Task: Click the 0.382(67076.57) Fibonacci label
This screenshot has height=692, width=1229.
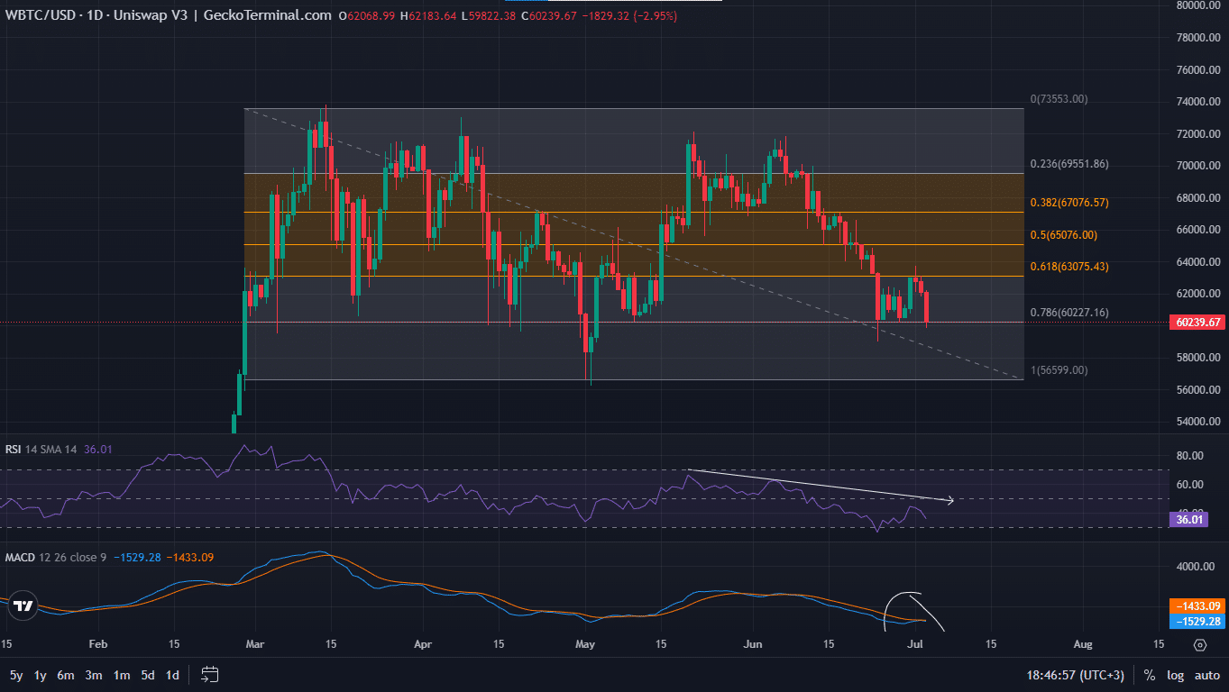Action: click(x=1069, y=203)
